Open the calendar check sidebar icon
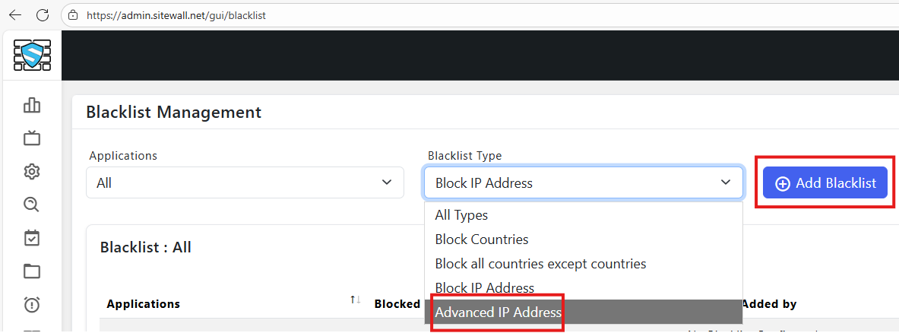899x333 pixels. pos(32,238)
